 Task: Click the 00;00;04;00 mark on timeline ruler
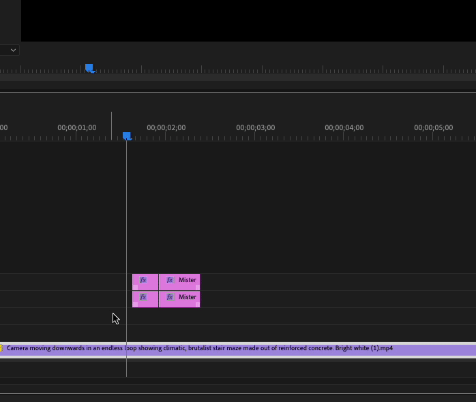click(x=344, y=127)
